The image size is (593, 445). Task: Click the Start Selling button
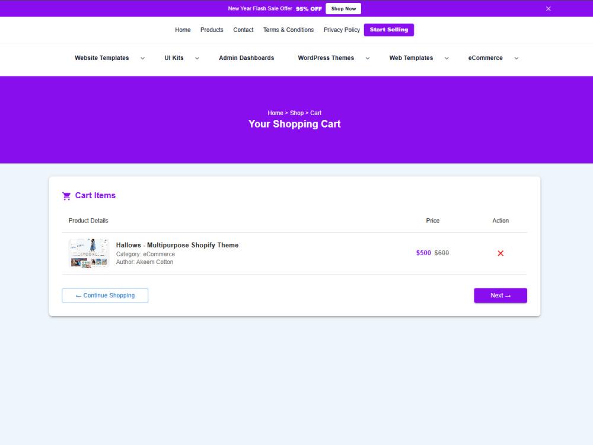[389, 30]
